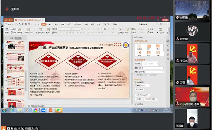Screen dimensions: 212x130
Task: Click the star icon in right sidebar
Action: coord(168,50)
